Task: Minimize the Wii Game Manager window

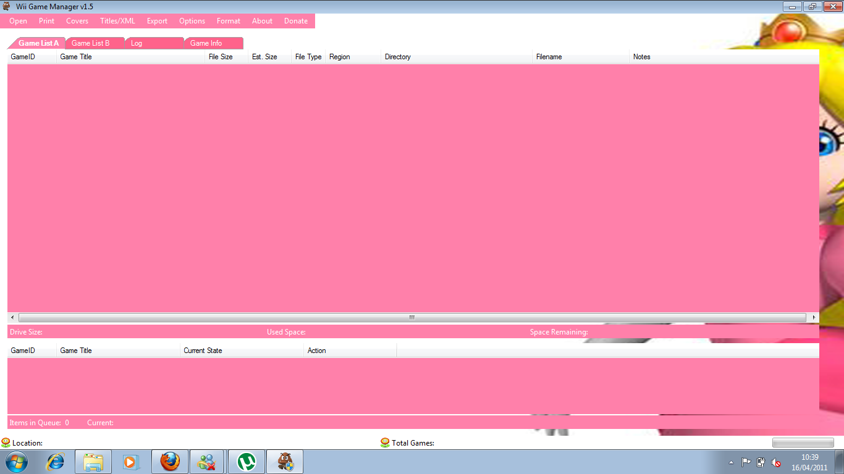Action: [792, 6]
